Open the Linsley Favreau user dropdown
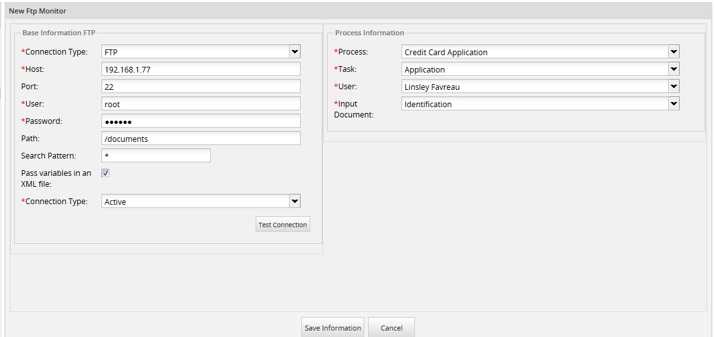Image resolution: width=715 pixels, height=337 pixels. point(540,87)
